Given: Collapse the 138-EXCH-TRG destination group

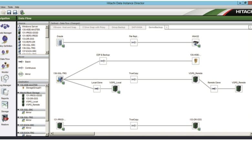Looking at the screenshot, I should click(x=18, y=133).
